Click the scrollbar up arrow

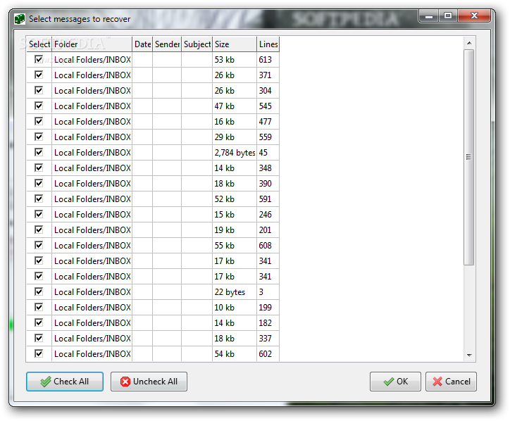click(x=469, y=43)
